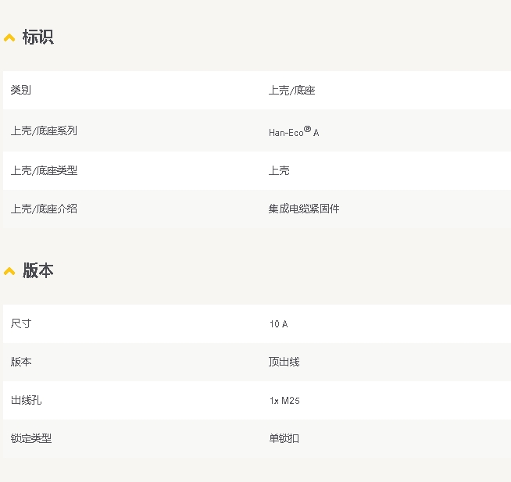The height and width of the screenshot is (482, 511).
Task: Click the 版本 section heading
Action: pyautogui.click(x=38, y=270)
